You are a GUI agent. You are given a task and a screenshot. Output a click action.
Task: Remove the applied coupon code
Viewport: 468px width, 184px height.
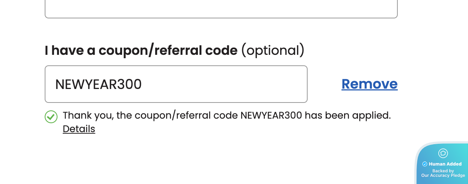tap(369, 84)
